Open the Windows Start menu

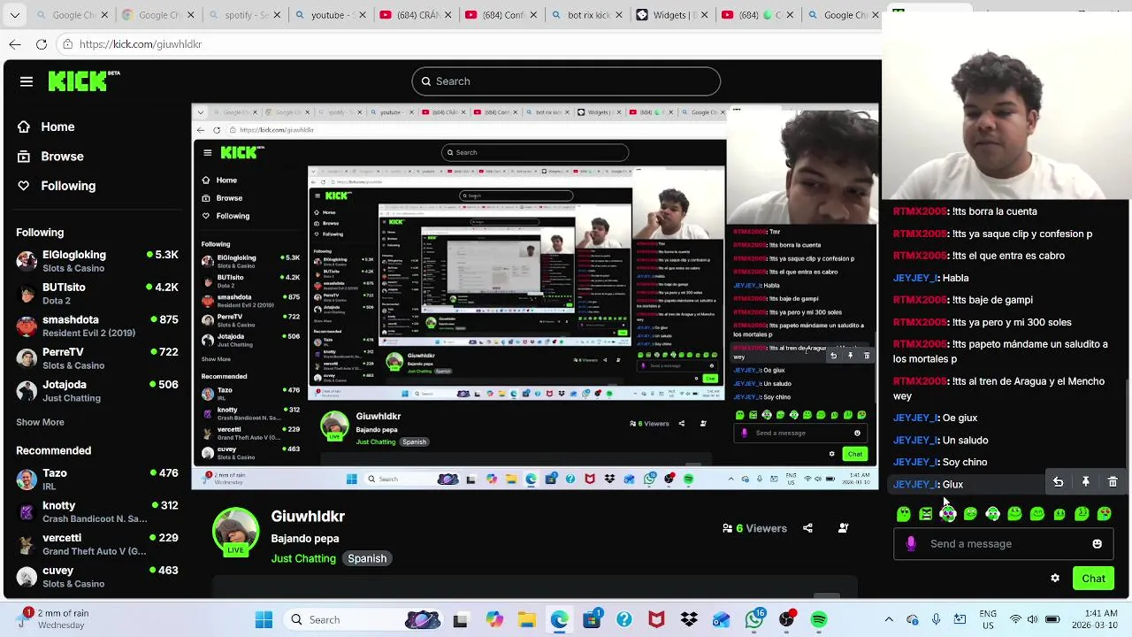click(264, 620)
